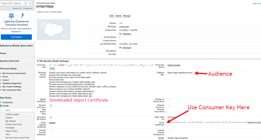Viewport: 261px width, 140px height.
Task: Toggle Include Custom Attributes checkbox
Action: (x=51, y=131)
